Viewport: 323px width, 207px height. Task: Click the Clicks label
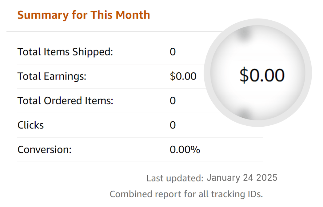tap(30, 125)
